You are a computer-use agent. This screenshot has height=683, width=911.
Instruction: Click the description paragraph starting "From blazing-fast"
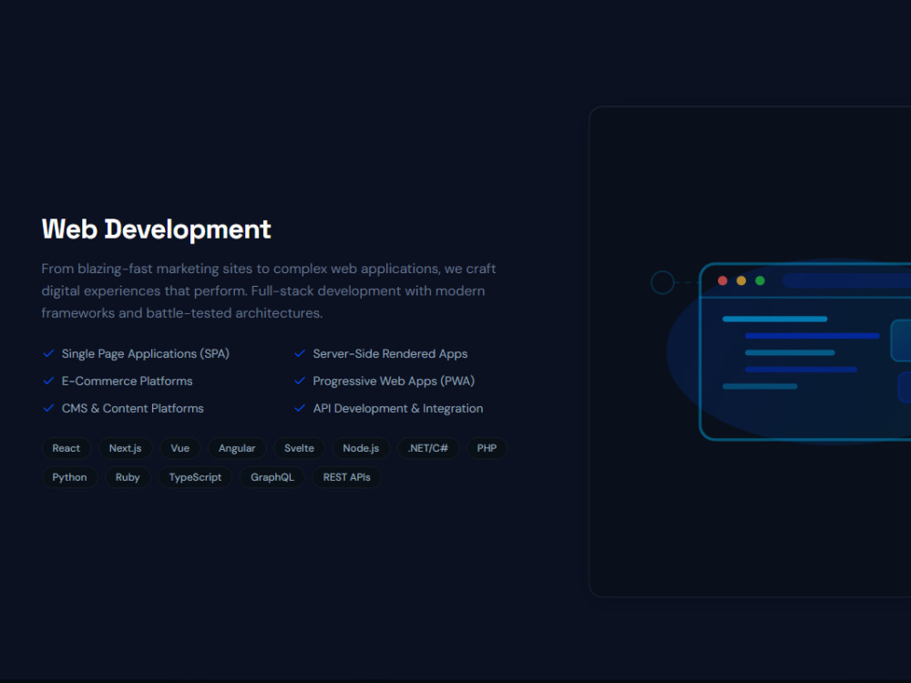coord(269,291)
